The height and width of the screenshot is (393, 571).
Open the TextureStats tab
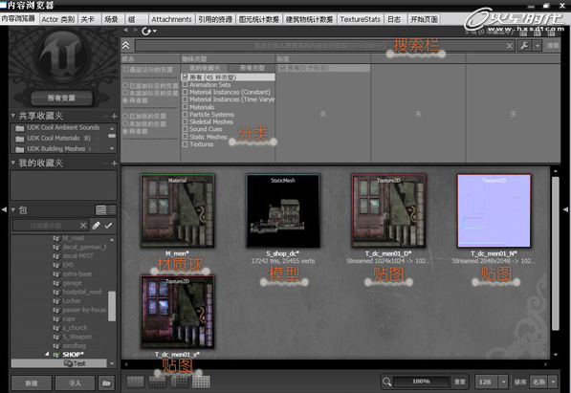click(360, 19)
